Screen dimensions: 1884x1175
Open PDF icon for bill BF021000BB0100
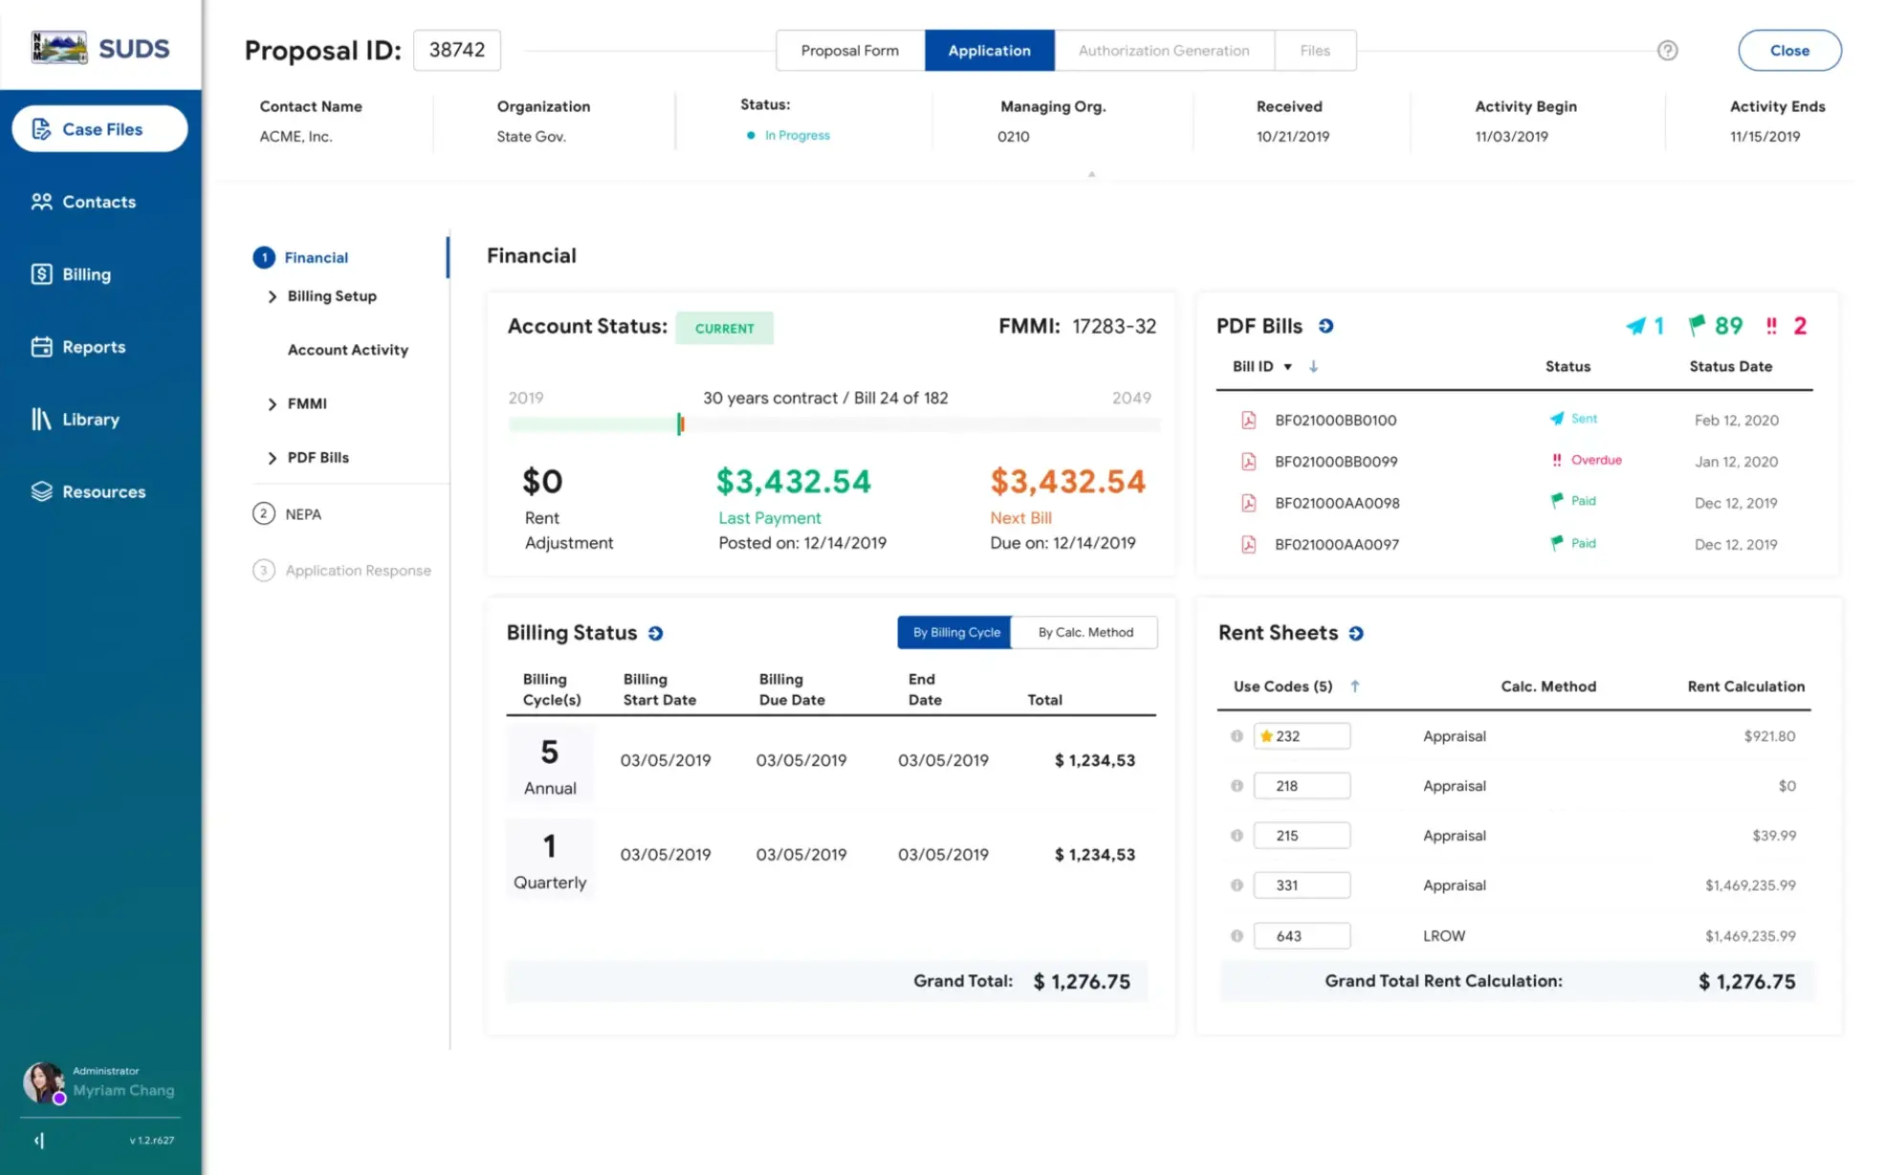tap(1248, 420)
